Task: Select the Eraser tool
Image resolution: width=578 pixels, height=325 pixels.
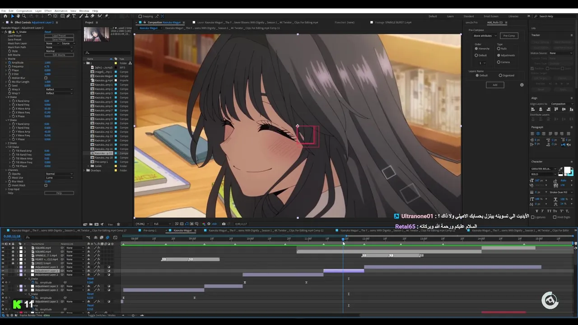Action: click(93, 16)
